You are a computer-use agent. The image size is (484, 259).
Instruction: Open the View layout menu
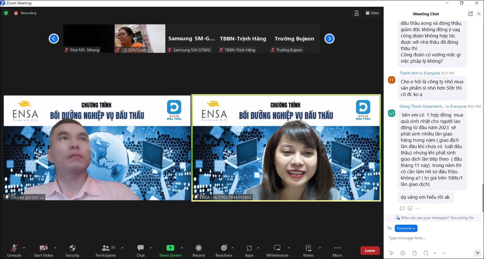tap(372, 13)
